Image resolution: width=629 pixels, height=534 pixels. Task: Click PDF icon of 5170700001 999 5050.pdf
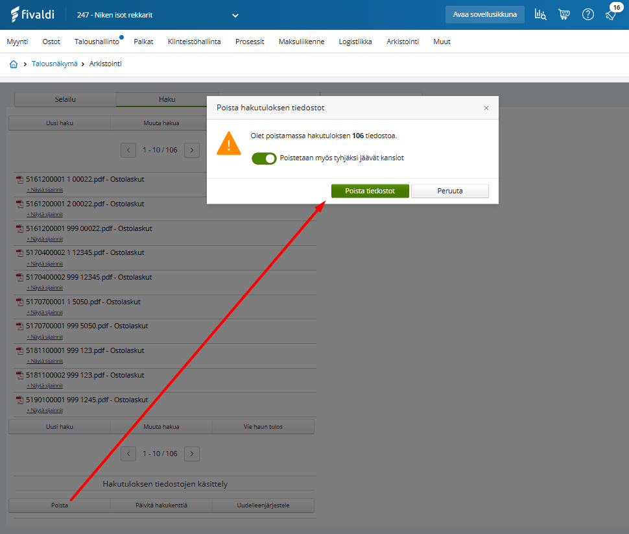pos(19,326)
